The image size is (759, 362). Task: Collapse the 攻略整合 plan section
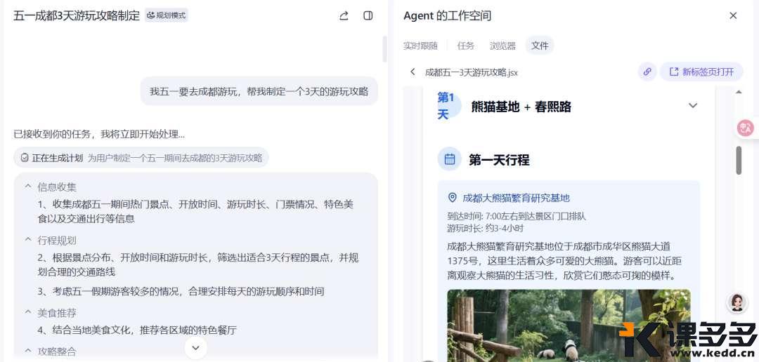[28, 351]
